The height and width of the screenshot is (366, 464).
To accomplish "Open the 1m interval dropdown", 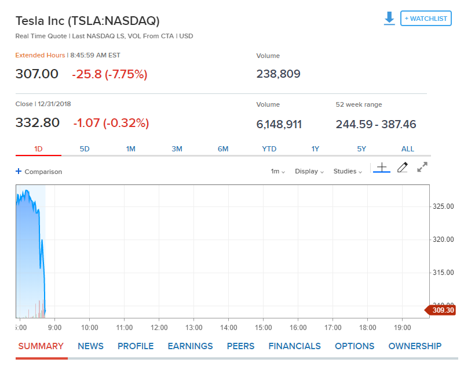I will [277, 172].
